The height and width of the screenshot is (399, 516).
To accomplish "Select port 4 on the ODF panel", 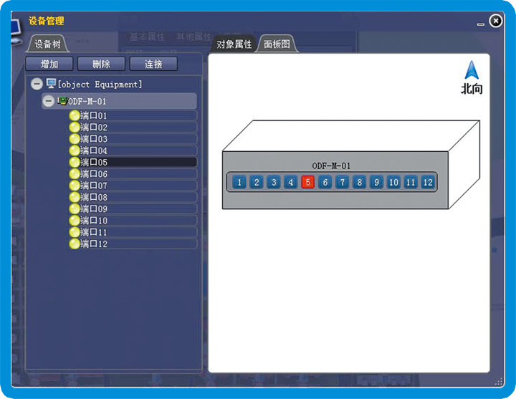I will [290, 182].
